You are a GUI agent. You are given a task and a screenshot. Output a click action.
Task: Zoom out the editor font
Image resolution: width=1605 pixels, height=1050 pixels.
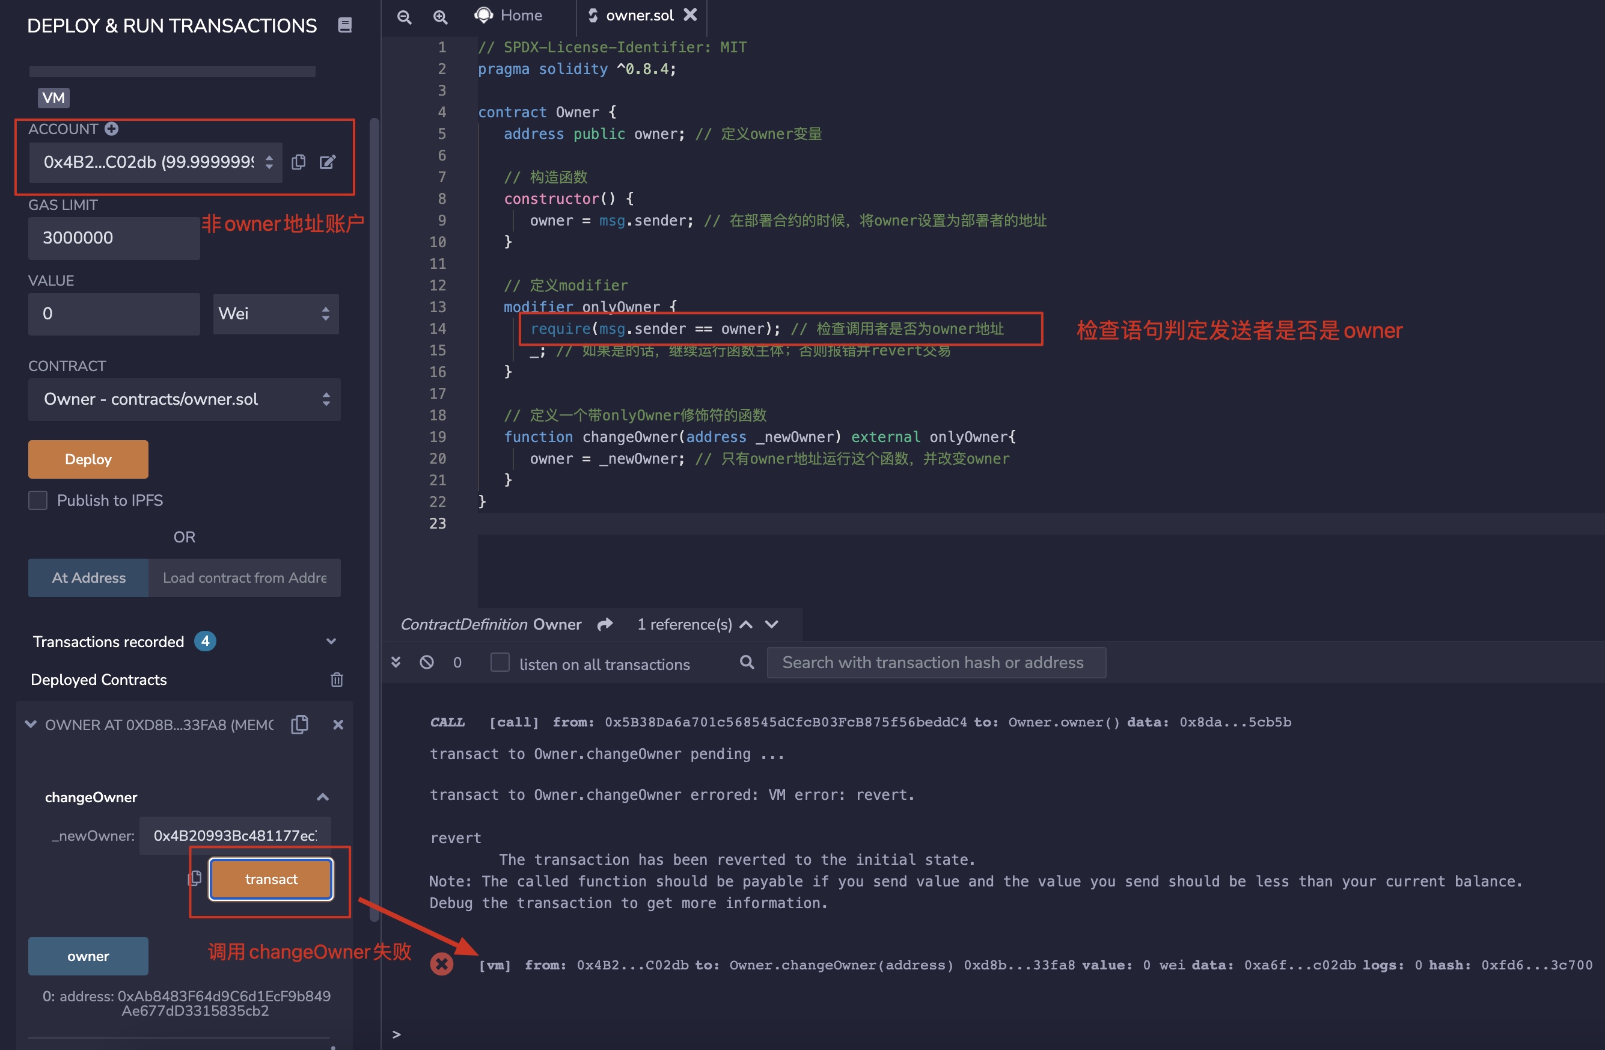click(404, 17)
